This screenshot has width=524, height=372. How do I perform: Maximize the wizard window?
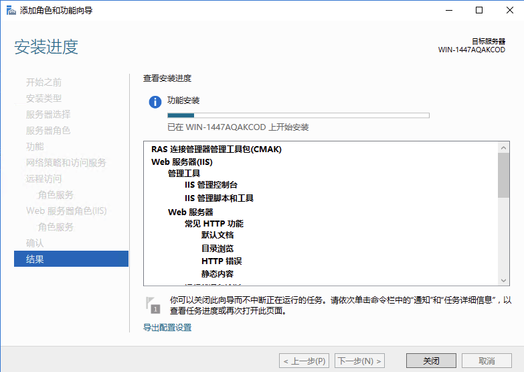[478, 10]
